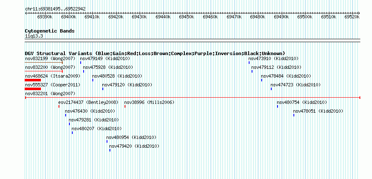Click the blue marker under nsv480954
The image size is (372, 179).
[107, 141]
